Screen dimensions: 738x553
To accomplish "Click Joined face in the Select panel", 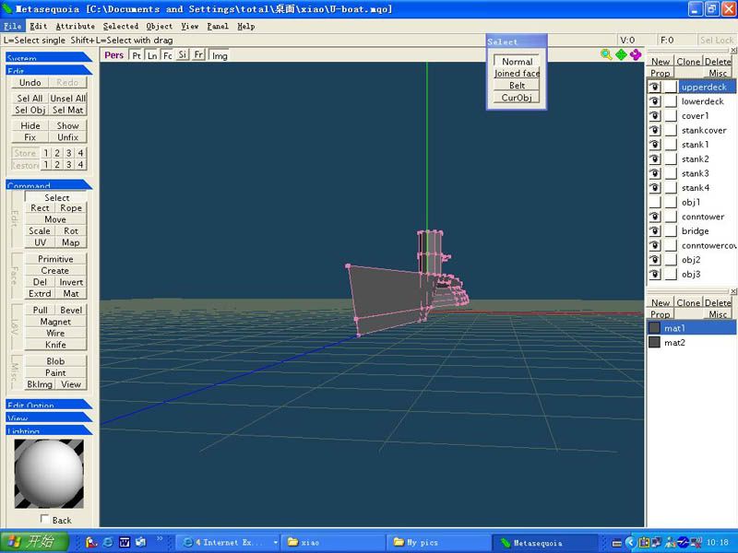I will 517,74.
